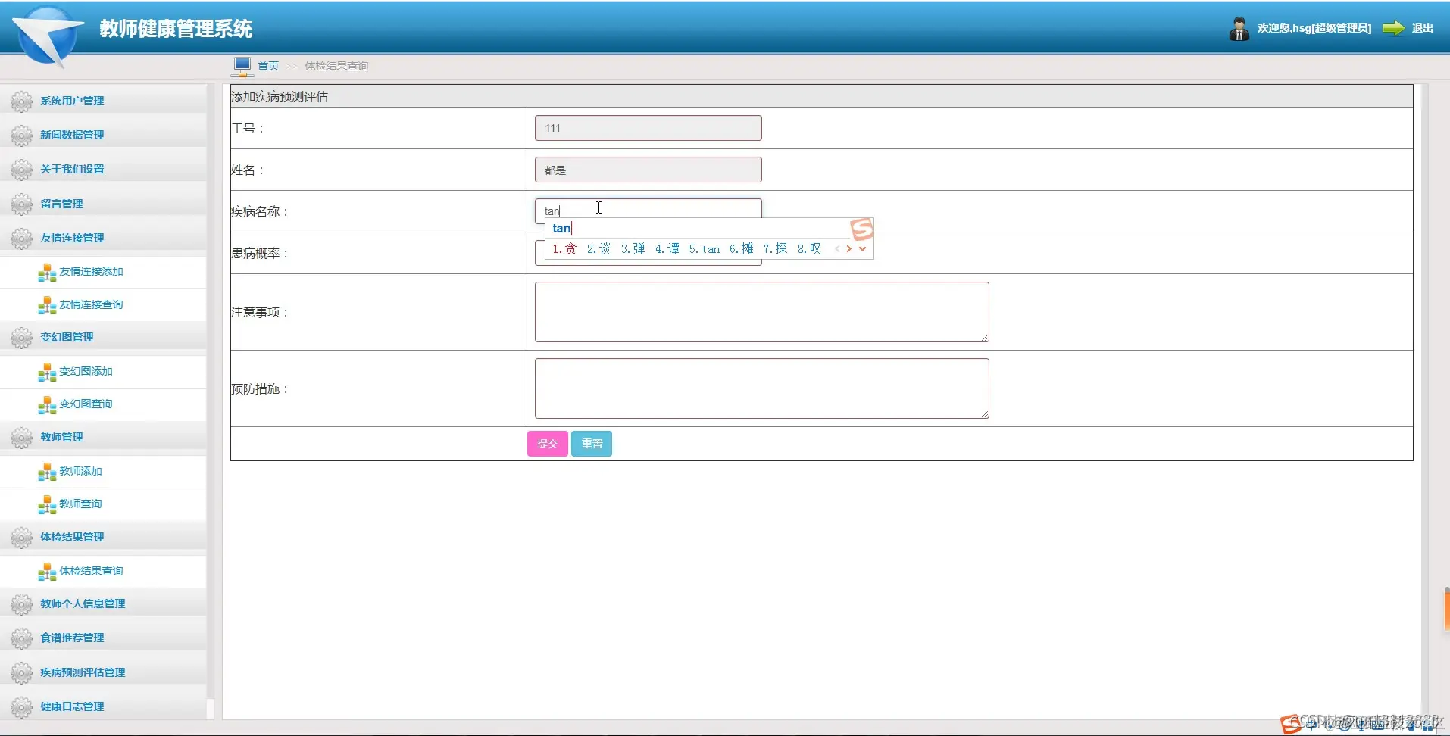Viewport: 1450px width, 736px height.
Task: Select IME candidate 3.弹
Action: point(633,249)
